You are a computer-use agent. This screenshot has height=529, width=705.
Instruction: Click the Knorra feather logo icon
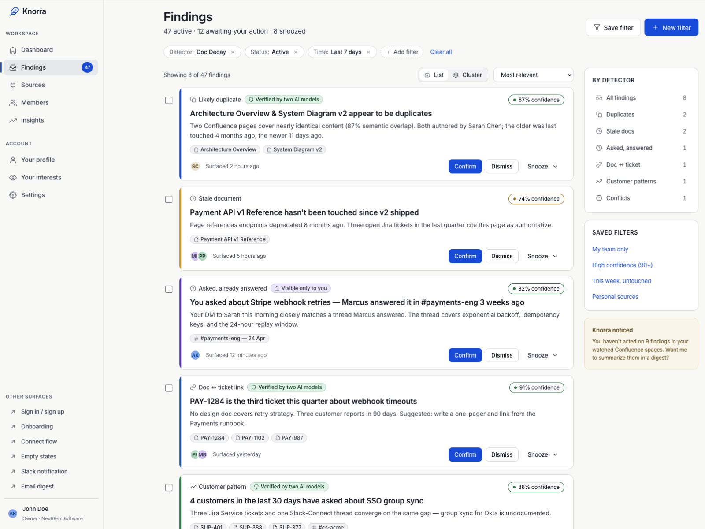[x=14, y=11]
